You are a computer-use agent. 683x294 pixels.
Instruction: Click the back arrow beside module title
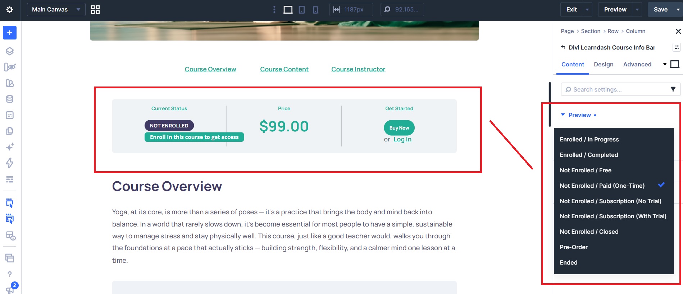click(563, 47)
